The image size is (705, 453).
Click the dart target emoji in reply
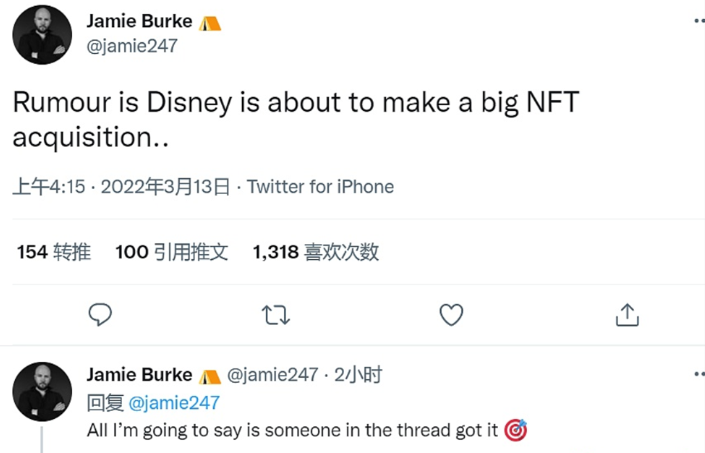(x=515, y=430)
